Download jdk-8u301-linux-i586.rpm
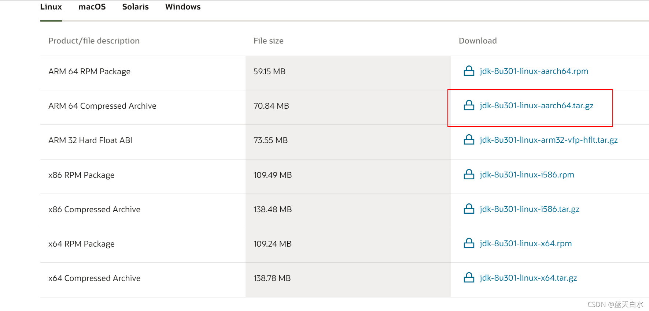 click(527, 175)
